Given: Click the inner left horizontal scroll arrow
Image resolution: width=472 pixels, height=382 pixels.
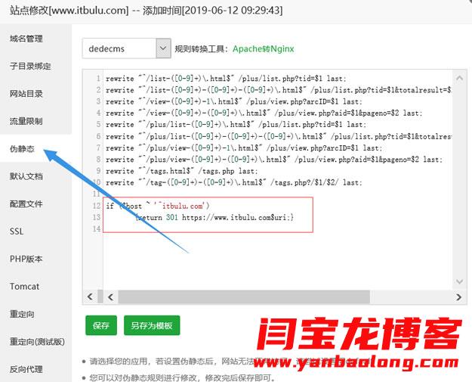Looking at the screenshot, I should [110, 297].
